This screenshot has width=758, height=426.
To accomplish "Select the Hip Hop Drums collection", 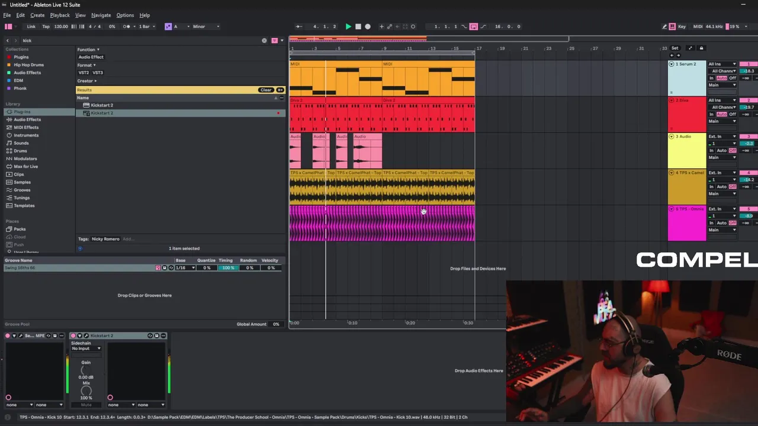I will point(28,65).
